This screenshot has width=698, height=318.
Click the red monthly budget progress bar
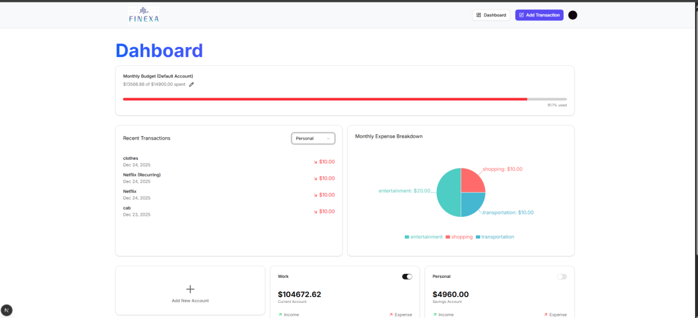(x=325, y=99)
